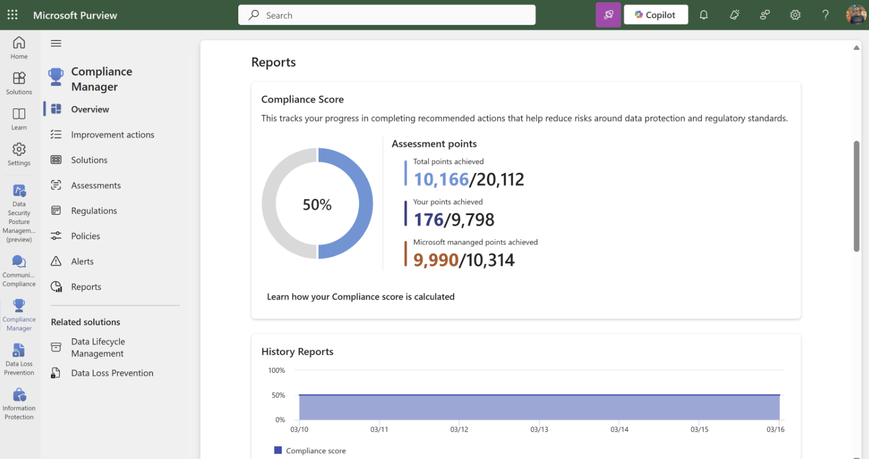This screenshot has width=869, height=459.
Task: Click the vertical scrollbar thumb
Action: pyautogui.click(x=856, y=196)
